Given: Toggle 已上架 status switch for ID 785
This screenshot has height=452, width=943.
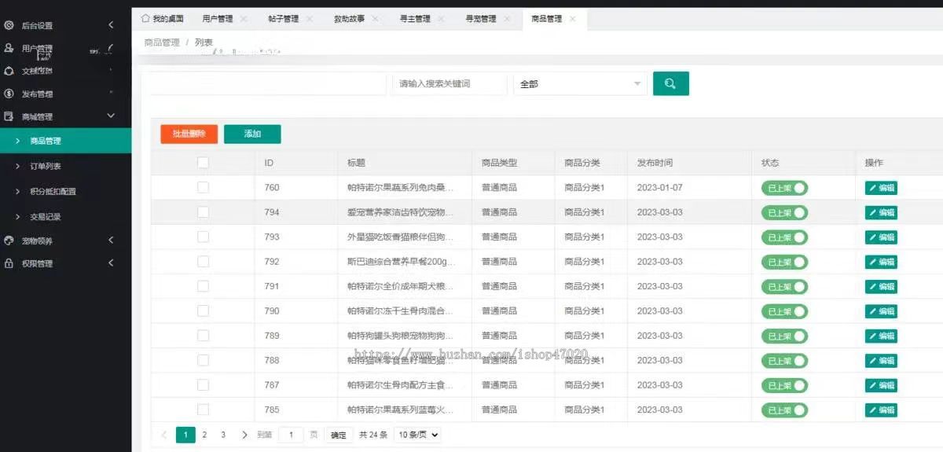Looking at the screenshot, I should point(784,410).
